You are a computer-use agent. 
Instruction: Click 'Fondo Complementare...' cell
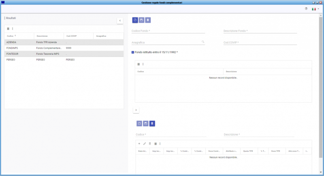click(x=49, y=48)
